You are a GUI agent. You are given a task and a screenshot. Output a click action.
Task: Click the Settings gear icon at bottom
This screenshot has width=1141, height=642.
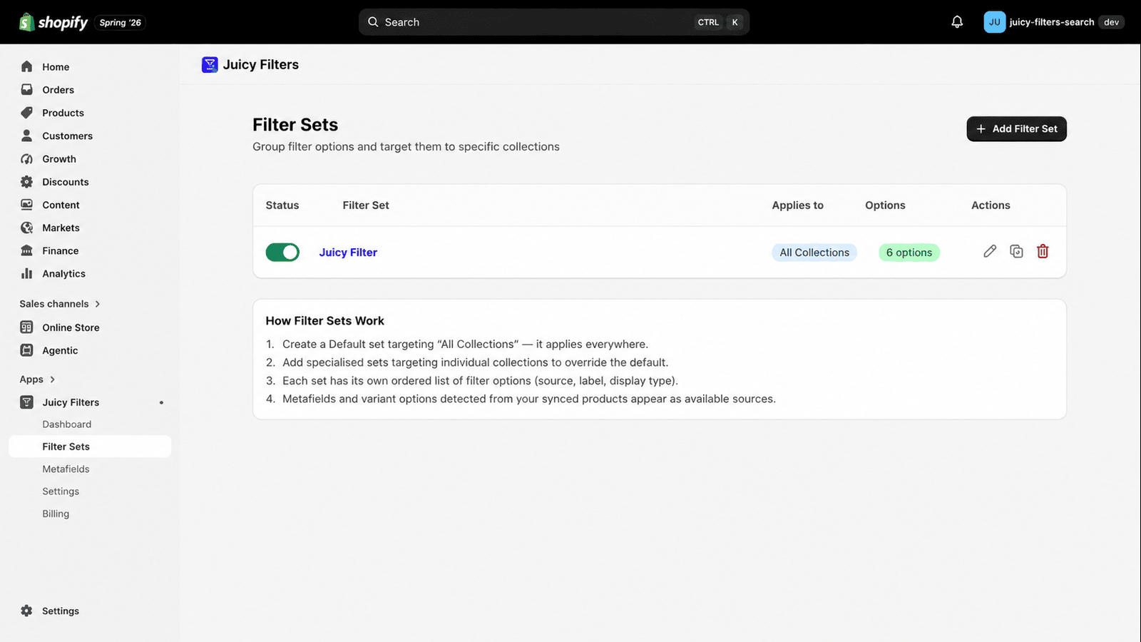point(27,611)
